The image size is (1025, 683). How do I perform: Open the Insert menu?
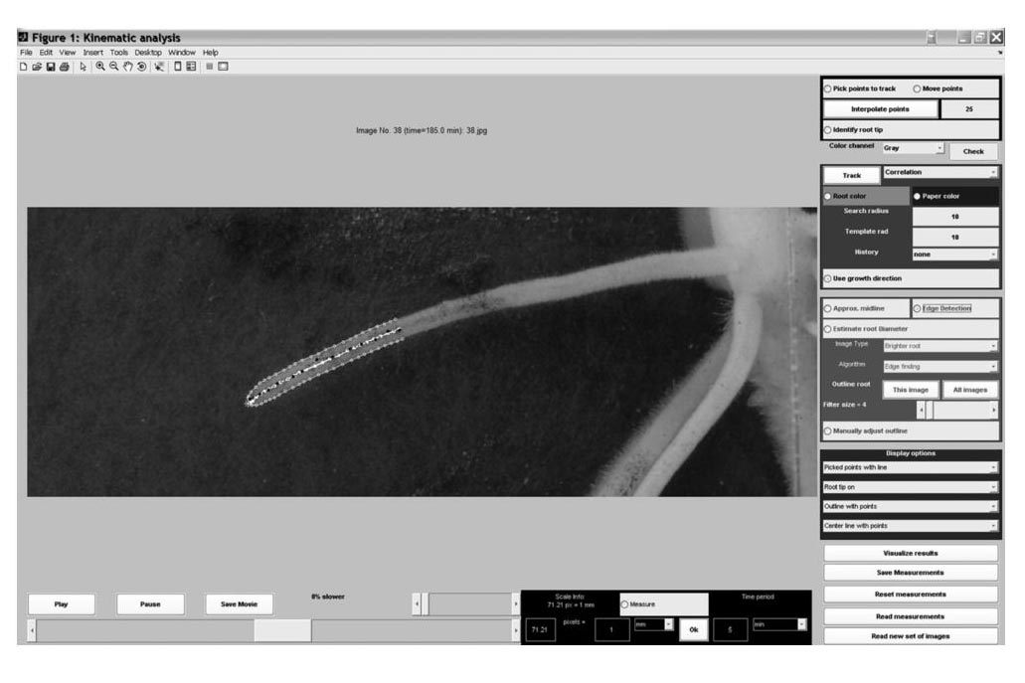92,52
